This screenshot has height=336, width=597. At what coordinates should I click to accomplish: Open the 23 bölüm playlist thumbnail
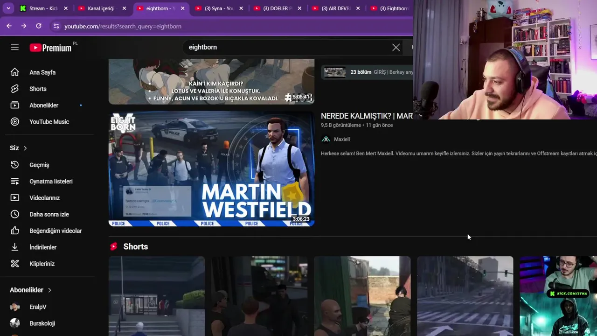[335, 72]
